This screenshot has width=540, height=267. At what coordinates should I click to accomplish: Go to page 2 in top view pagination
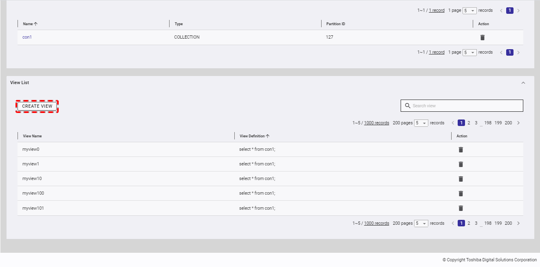(469, 123)
